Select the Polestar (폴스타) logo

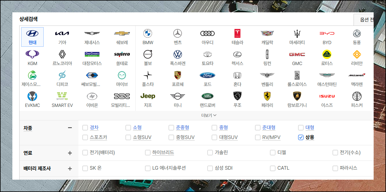point(148,75)
